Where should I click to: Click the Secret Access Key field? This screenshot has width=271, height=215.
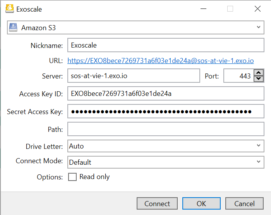coord(166,112)
